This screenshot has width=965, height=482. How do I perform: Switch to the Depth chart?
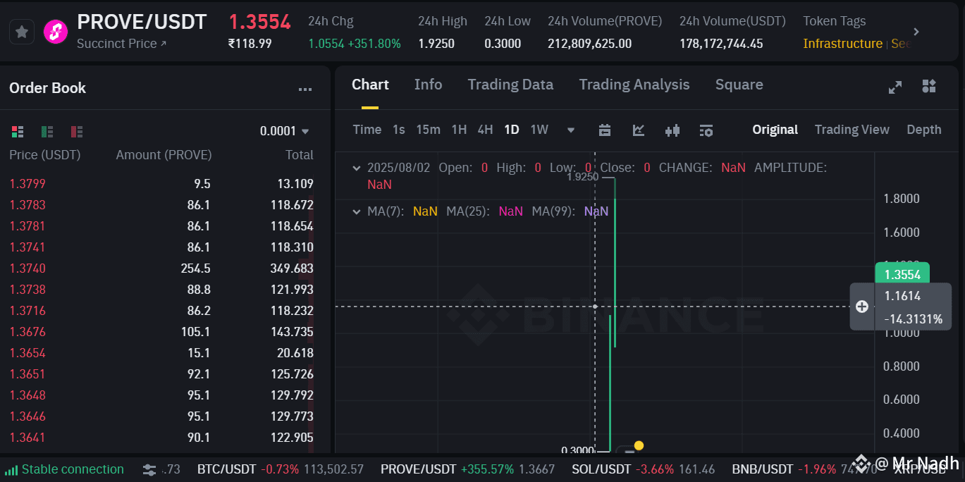[x=923, y=130]
